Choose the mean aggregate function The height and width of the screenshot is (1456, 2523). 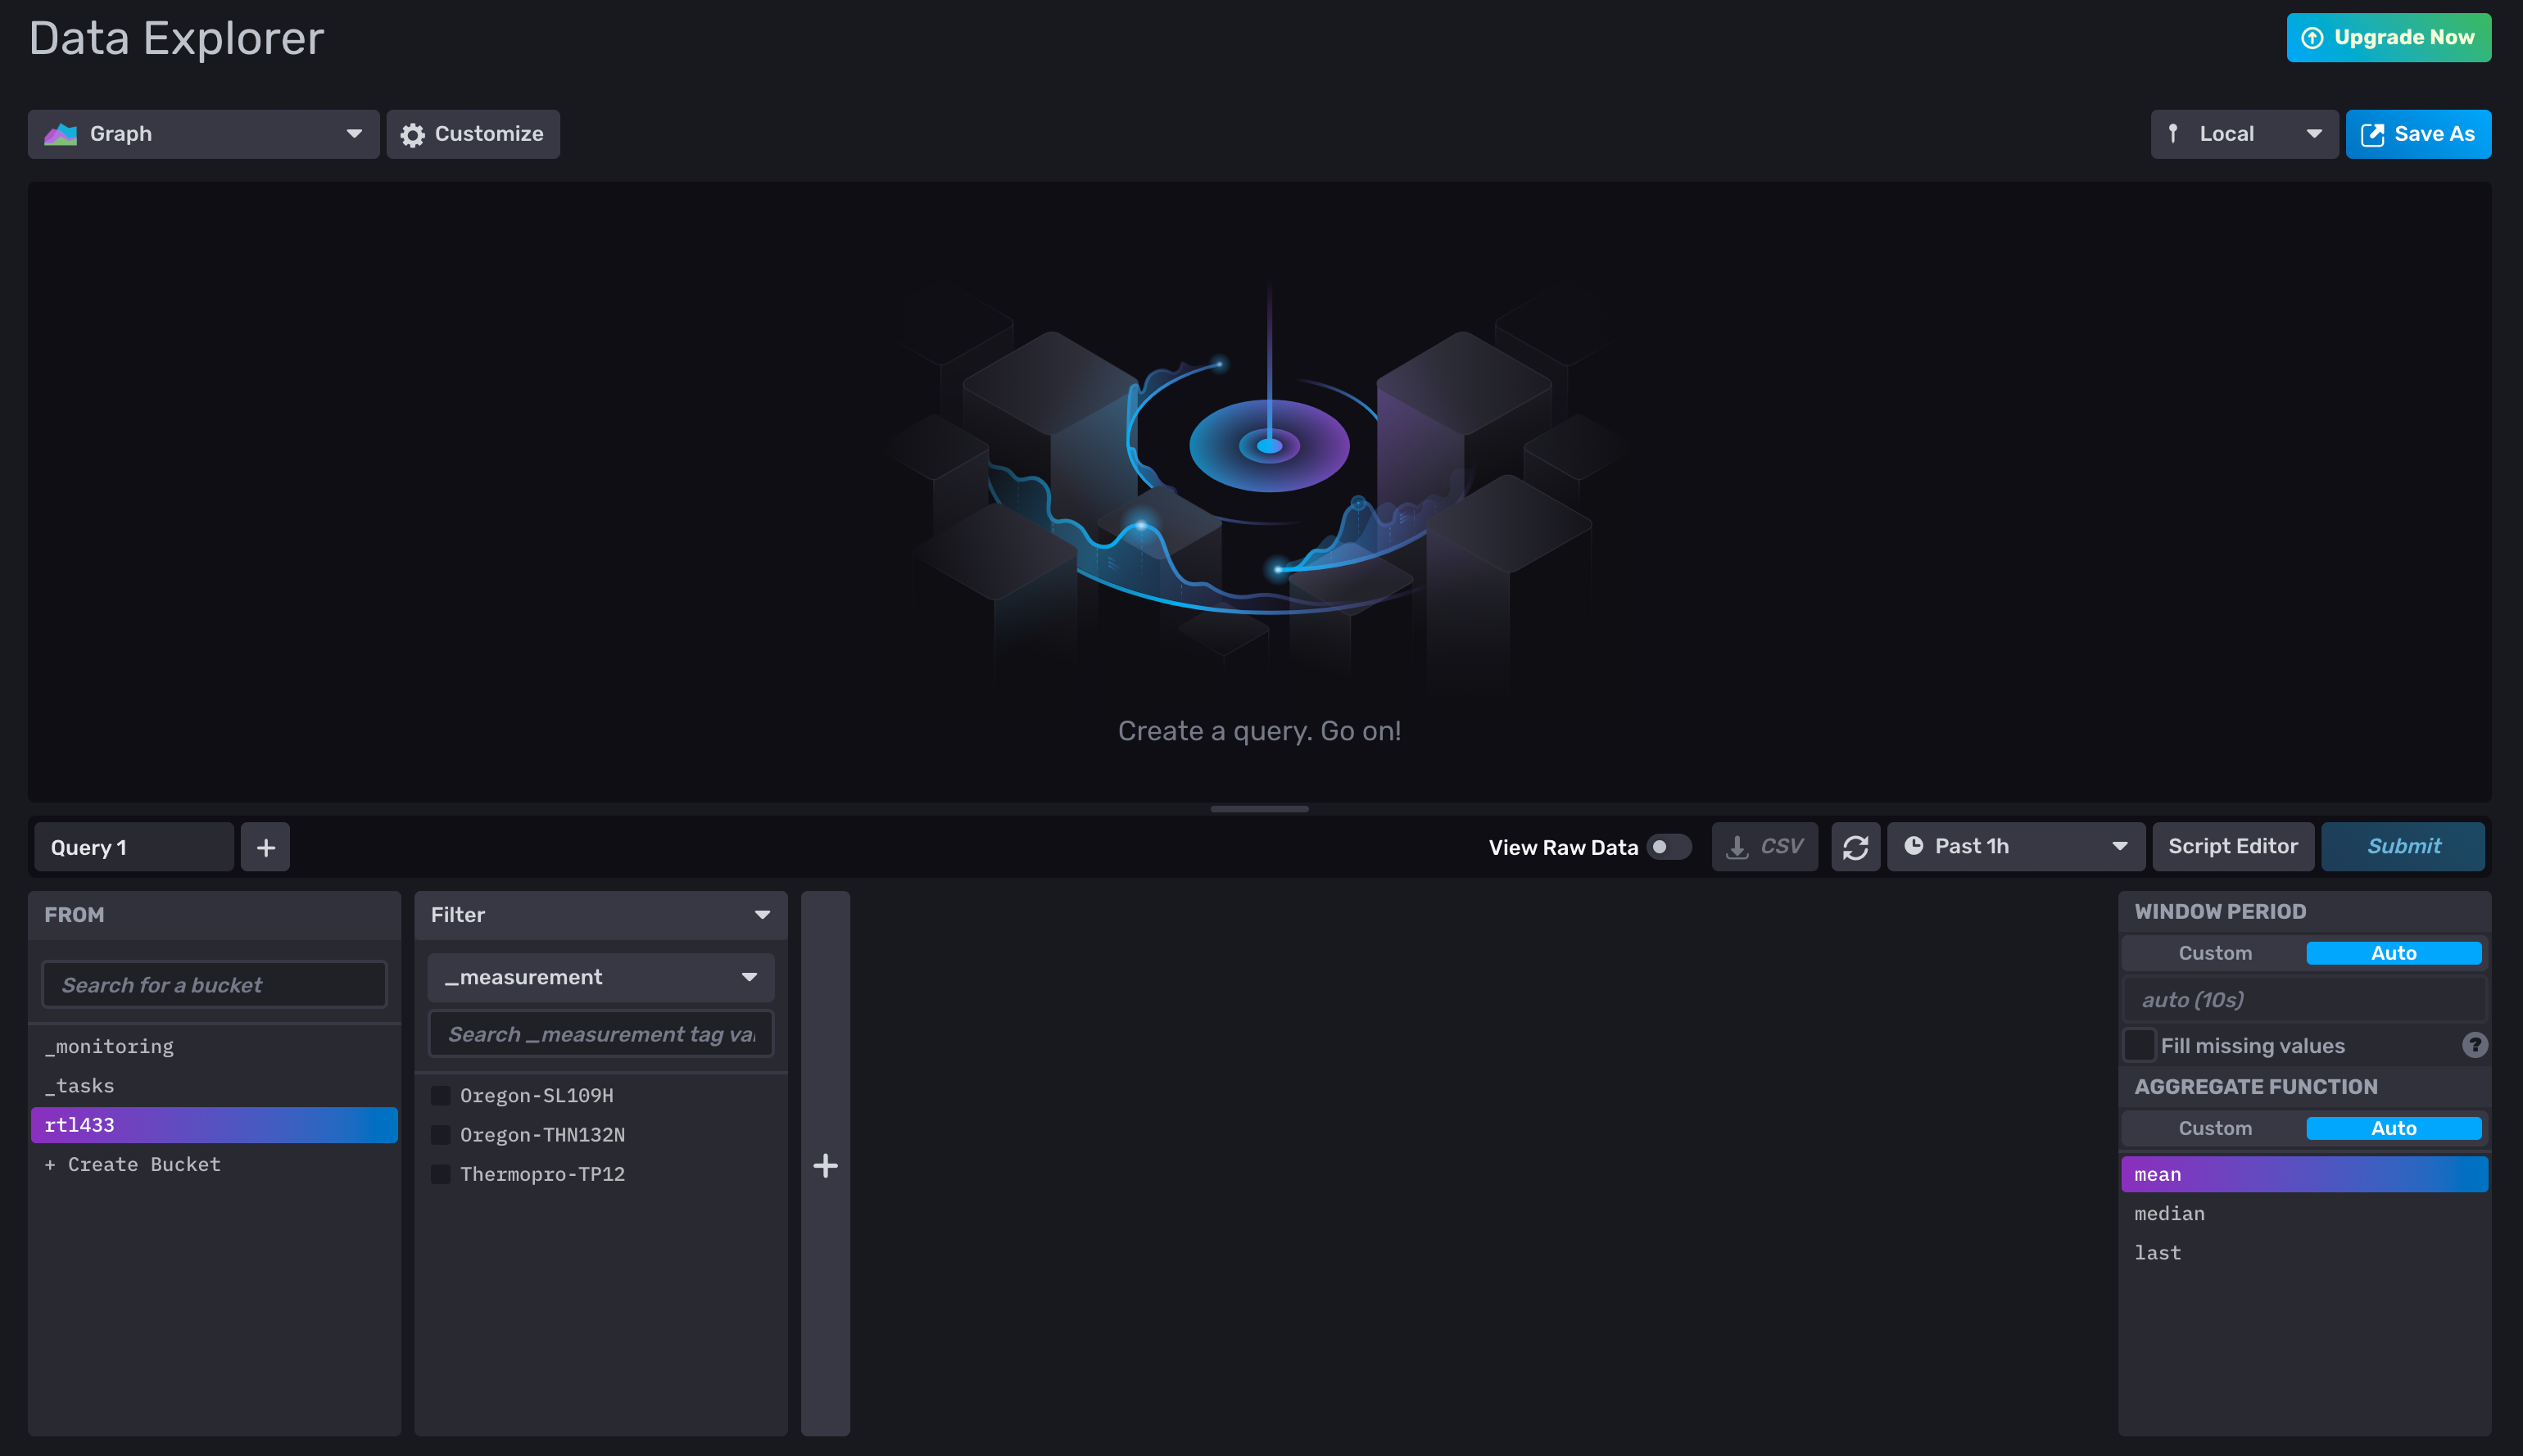pos(2304,1174)
